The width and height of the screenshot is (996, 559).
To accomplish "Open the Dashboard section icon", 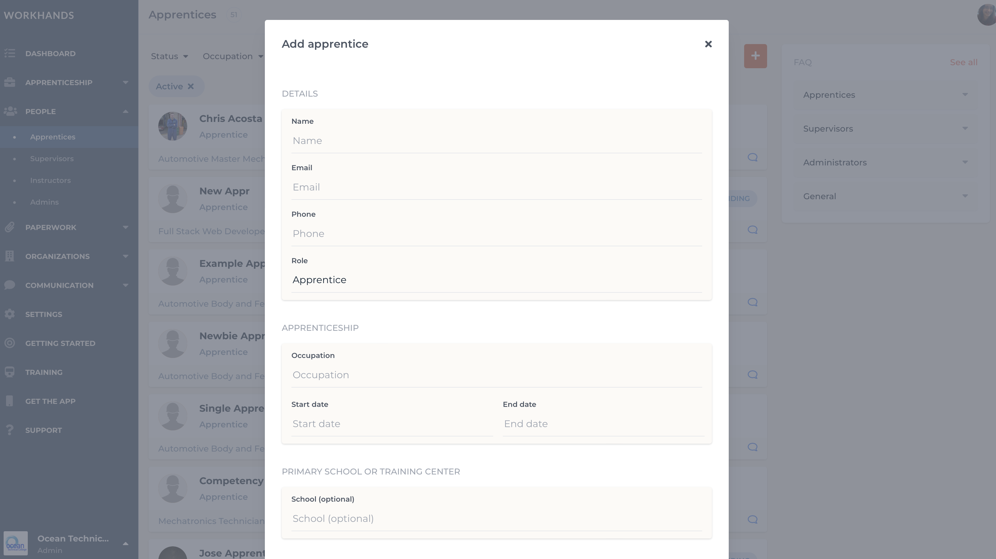I will 10,53.
